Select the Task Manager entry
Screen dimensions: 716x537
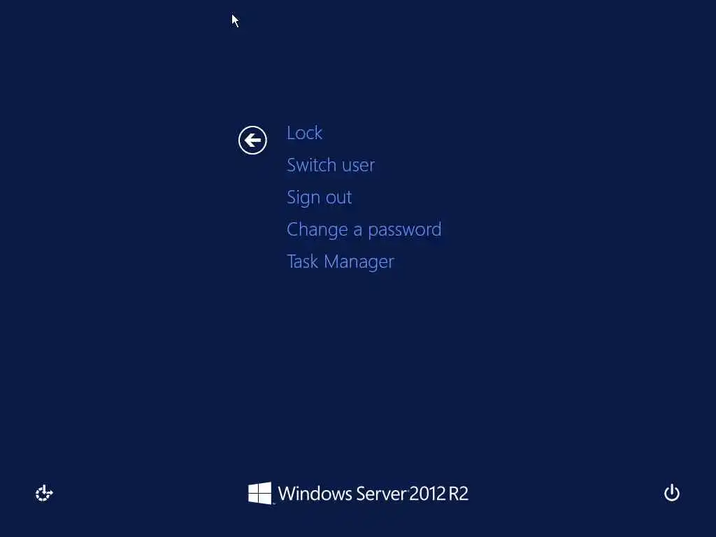tap(341, 262)
